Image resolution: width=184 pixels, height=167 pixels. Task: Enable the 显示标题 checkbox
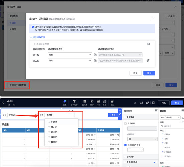[125, 123]
